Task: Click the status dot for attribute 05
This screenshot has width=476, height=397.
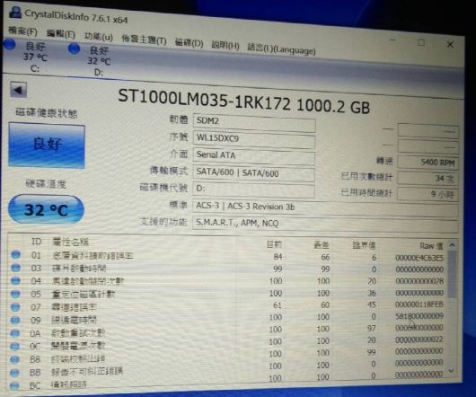Action: 15,294
